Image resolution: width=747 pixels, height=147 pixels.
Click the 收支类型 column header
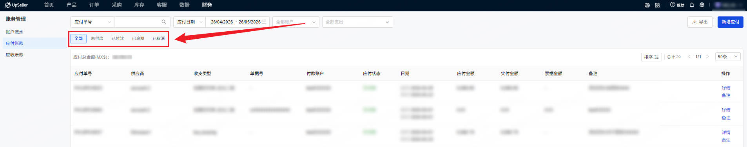[202, 73]
